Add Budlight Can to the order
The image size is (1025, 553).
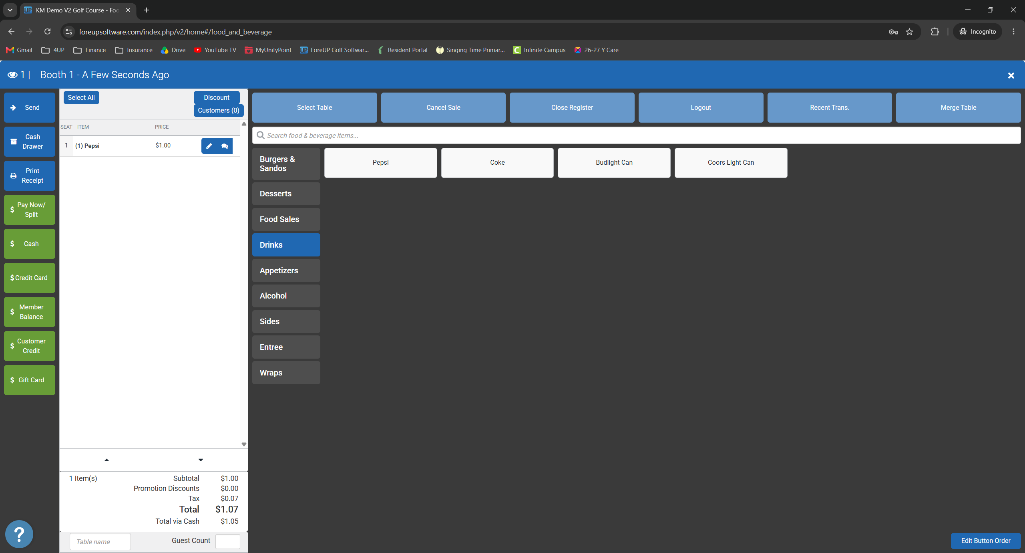tap(614, 163)
